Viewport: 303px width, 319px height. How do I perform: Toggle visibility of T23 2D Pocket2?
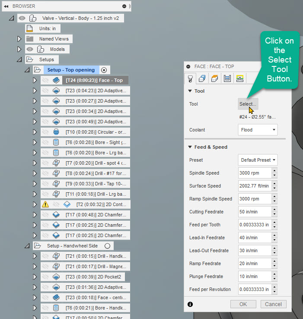tap(45, 277)
